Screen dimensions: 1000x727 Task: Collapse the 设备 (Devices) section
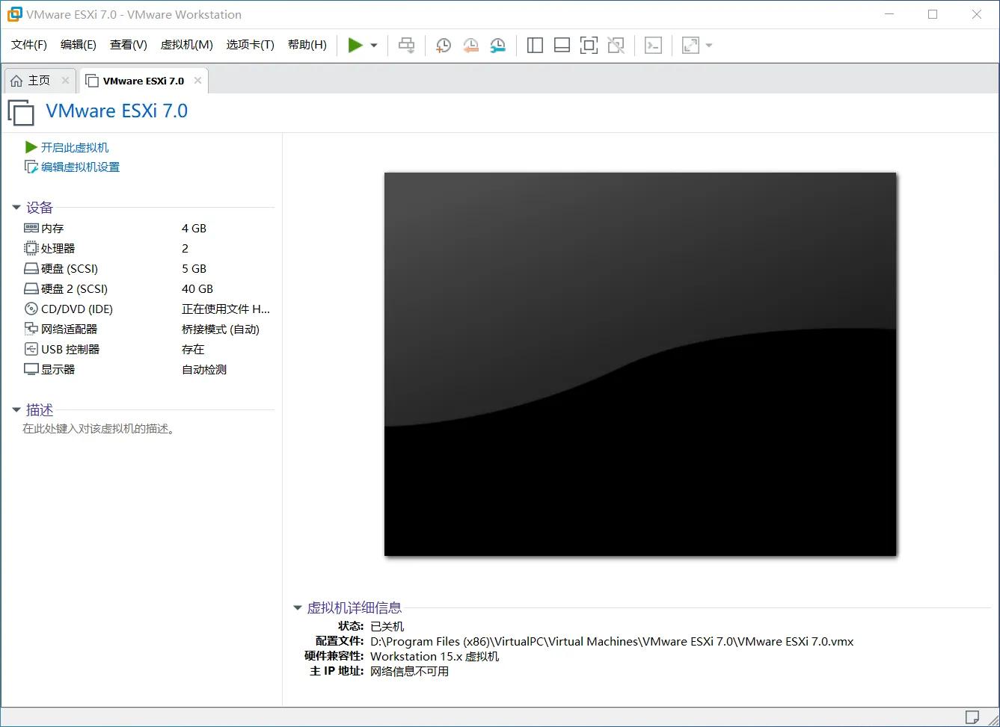coord(16,207)
